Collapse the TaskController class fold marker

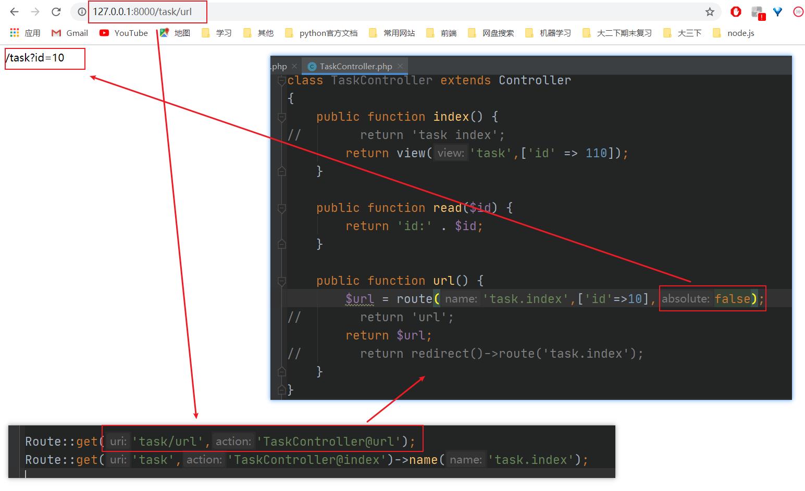pos(282,80)
